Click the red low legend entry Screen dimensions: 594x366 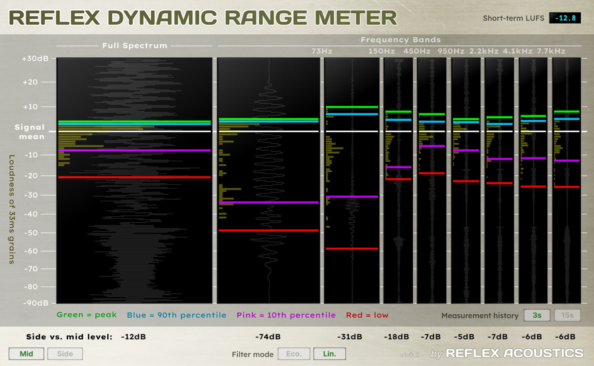(367, 315)
